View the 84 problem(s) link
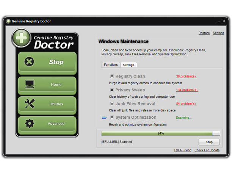The height and width of the screenshot is (174, 232). (x=186, y=104)
